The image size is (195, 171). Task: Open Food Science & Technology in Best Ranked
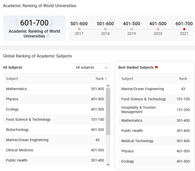click(143, 99)
